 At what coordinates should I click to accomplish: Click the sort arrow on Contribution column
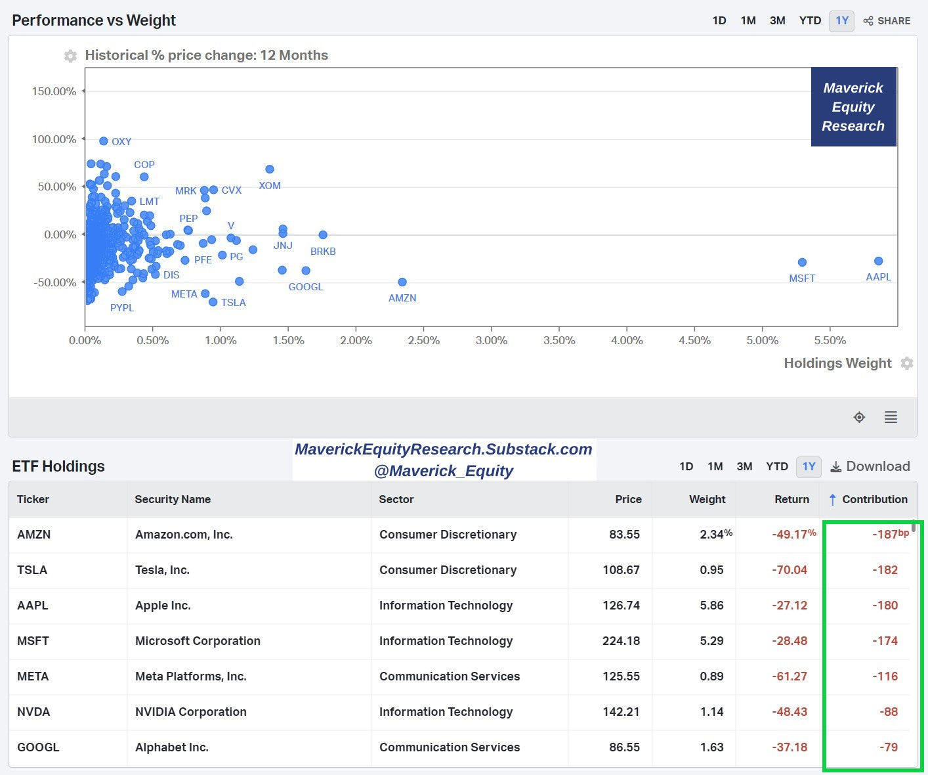[x=832, y=499]
